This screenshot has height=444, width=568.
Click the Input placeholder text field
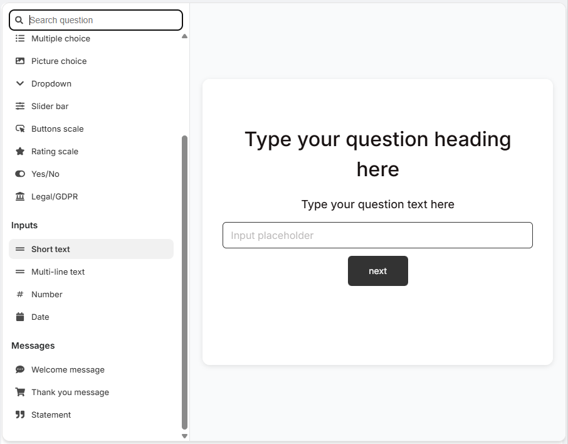pyautogui.click(x=377, y=235)
